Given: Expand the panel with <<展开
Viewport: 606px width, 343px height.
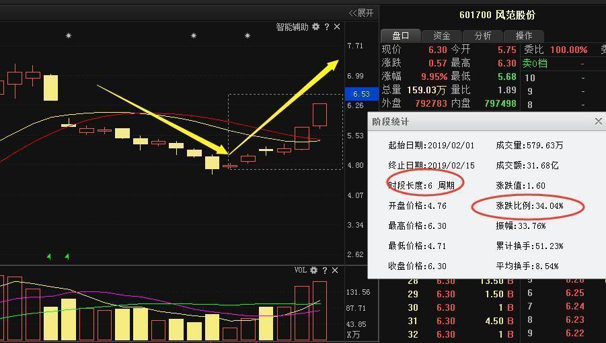Looking at the screenshot, I should [x=361, y=13].
